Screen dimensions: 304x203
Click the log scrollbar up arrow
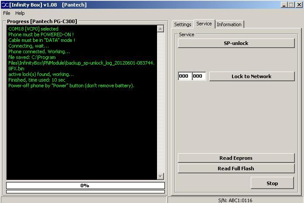point(161,29)
